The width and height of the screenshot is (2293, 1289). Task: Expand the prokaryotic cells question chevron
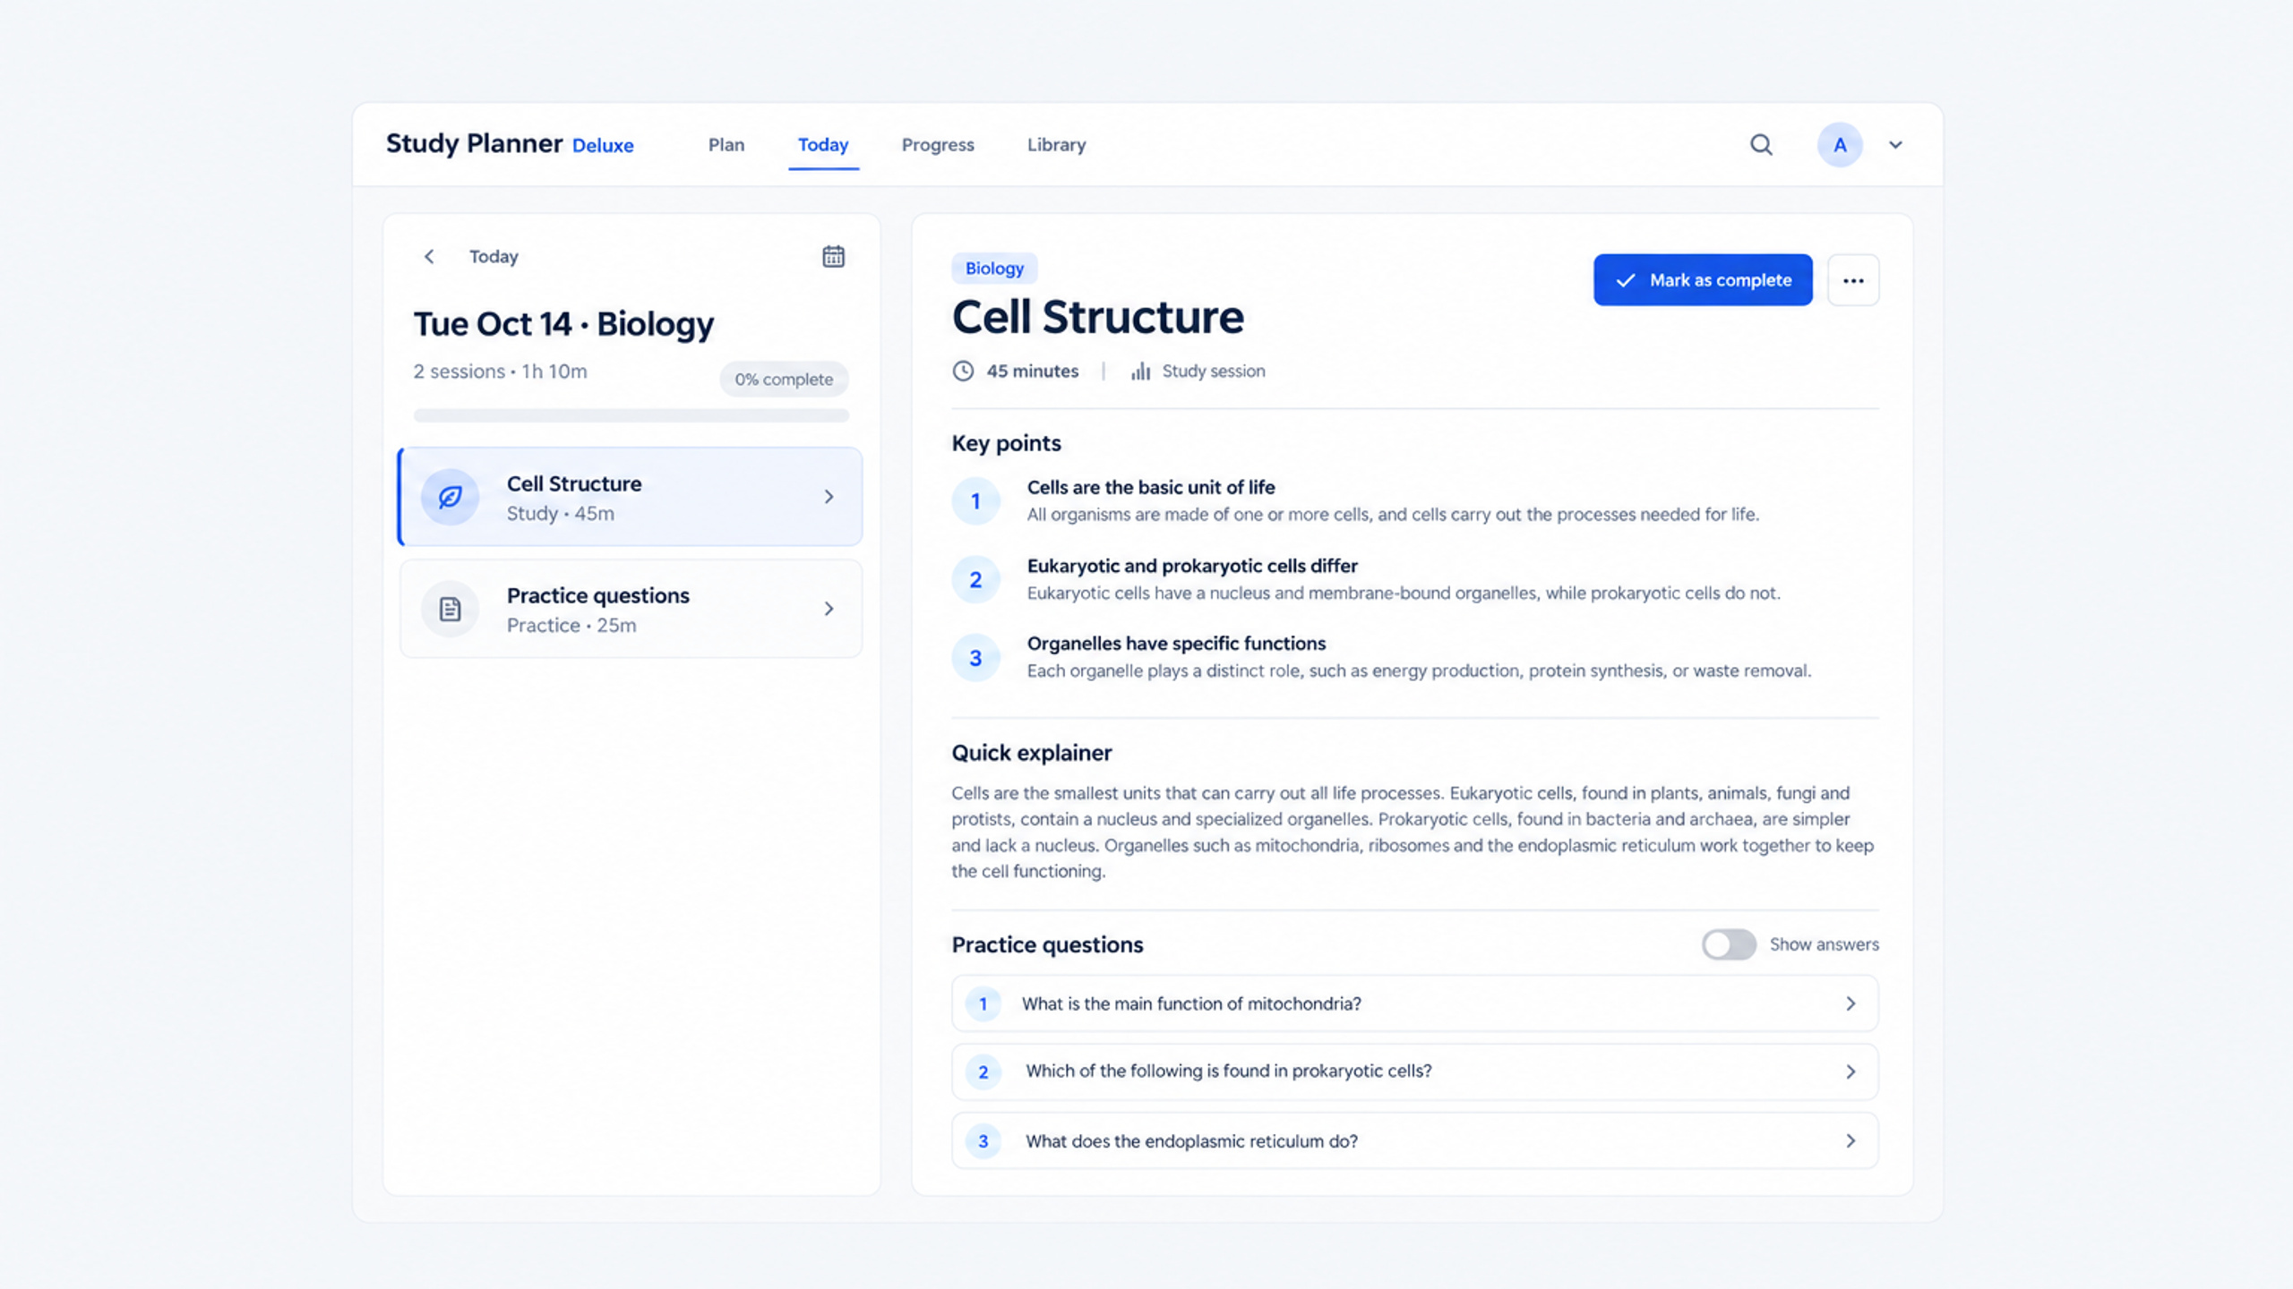tap(1851, 1071)
